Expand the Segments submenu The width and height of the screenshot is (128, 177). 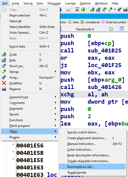click(x=55, y=108)
